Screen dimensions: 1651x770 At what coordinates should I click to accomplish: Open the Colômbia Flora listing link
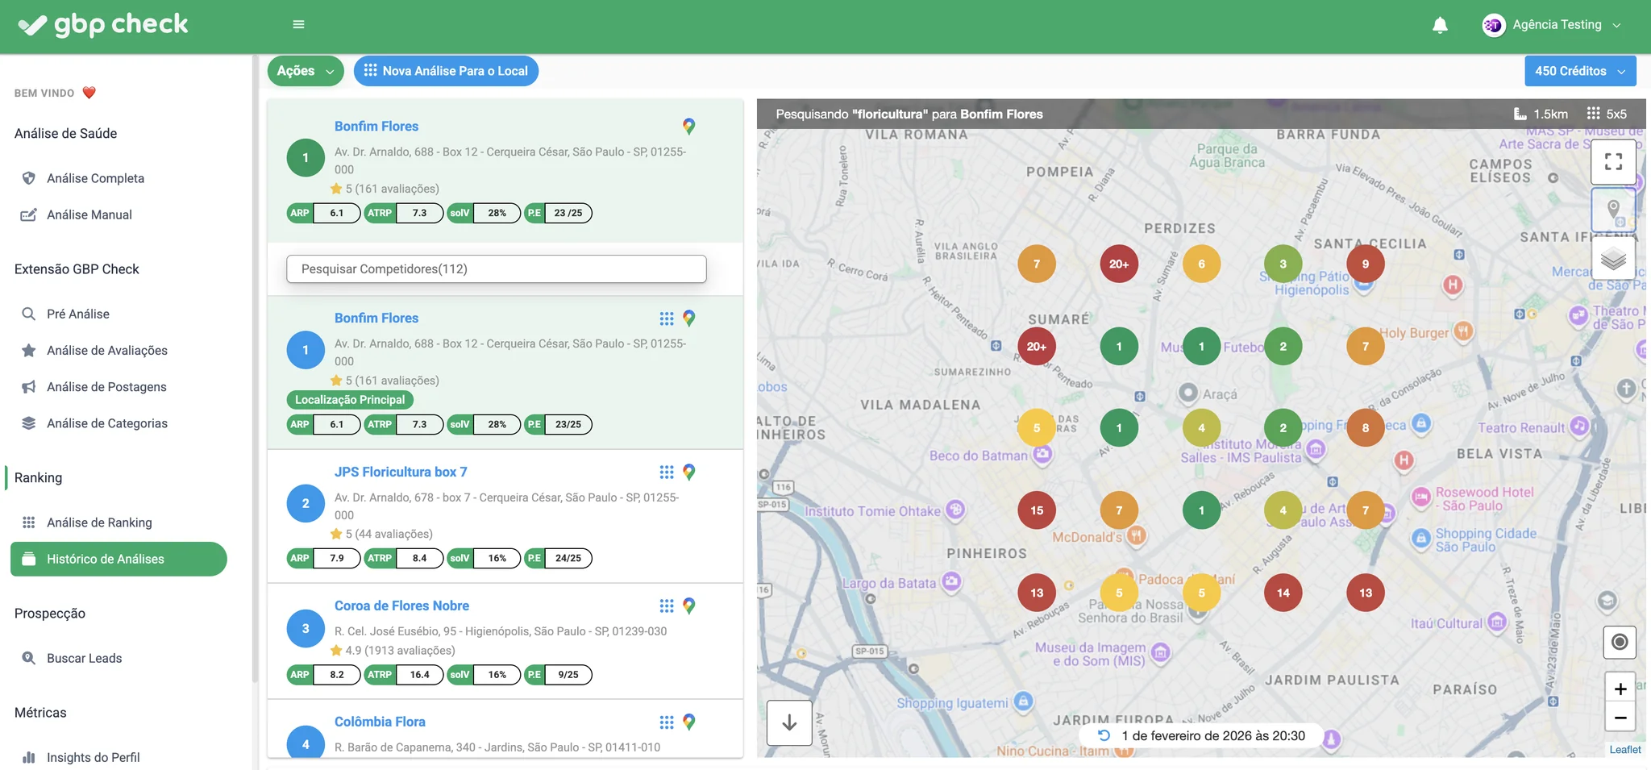click(x=380, y=722)
